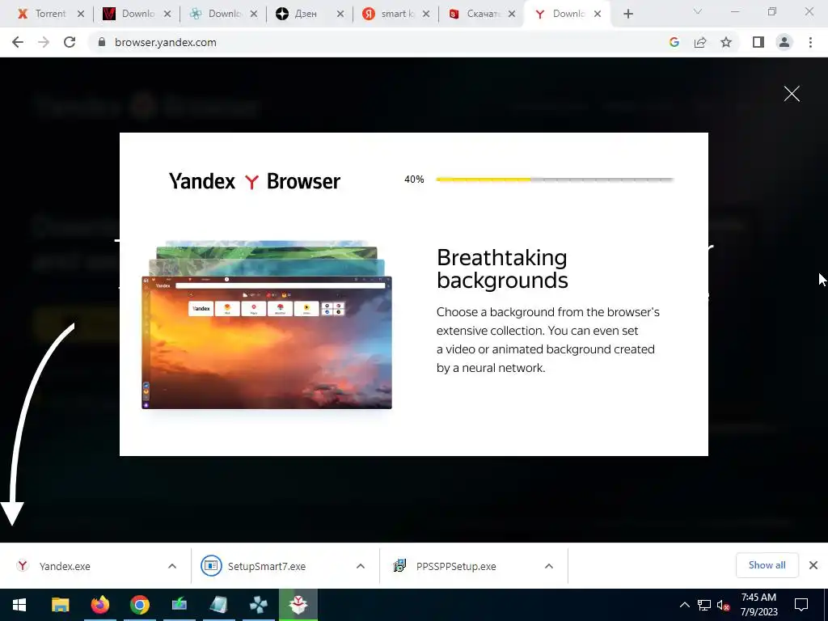The height and width of the screenshot is (621, 828).
Task: Close the active Yandex Downlo tab
Action: tap(598, 15)
